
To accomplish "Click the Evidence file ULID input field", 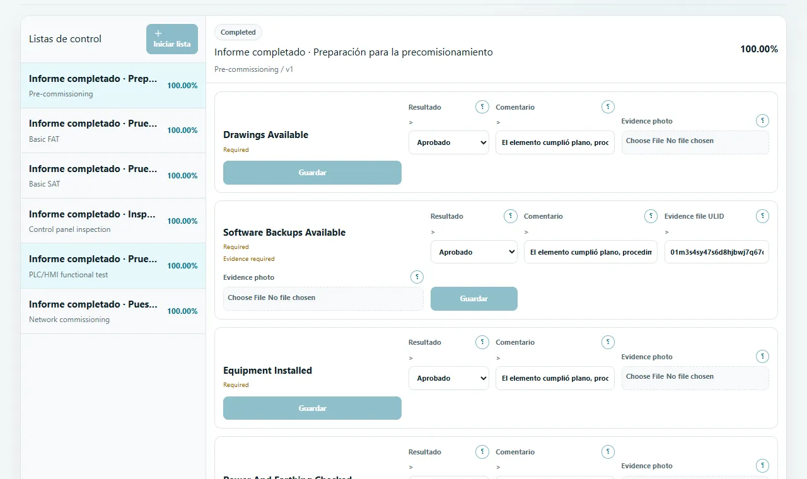I will pos(717,252).
